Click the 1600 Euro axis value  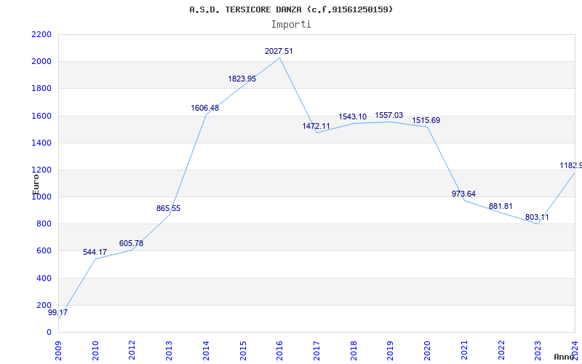tap(41, 116)
